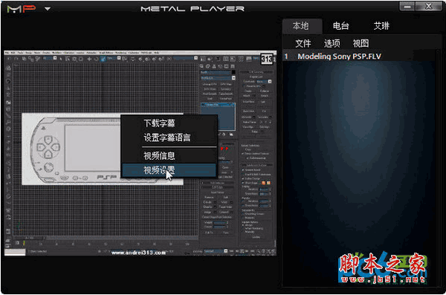
Task: Switch to the 电台 tab
Action: pos(340,26)
